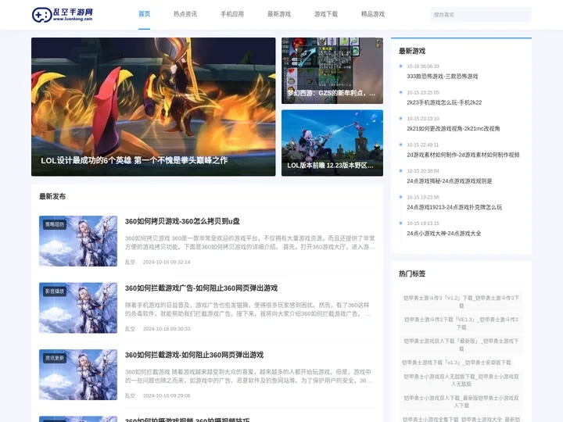
Task: Switch to the 最新游戏 nav tab
Action: (x=279, y=14)
